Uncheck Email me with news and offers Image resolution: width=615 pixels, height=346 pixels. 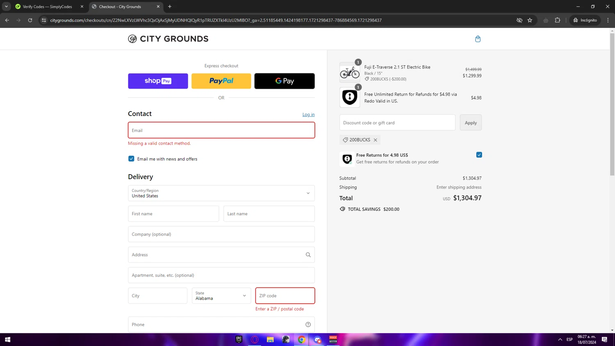[x=131, y=159]
